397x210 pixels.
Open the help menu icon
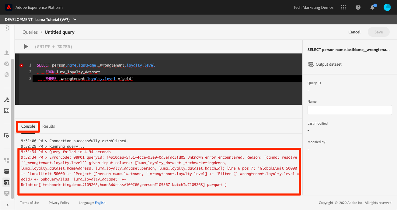click(x=358, y=7)
